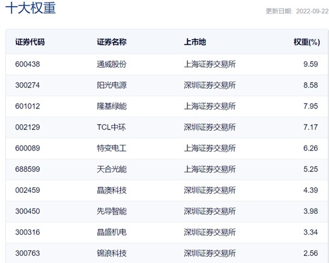
Task: Select the 证券名称 column header
Action: point(112,42)
